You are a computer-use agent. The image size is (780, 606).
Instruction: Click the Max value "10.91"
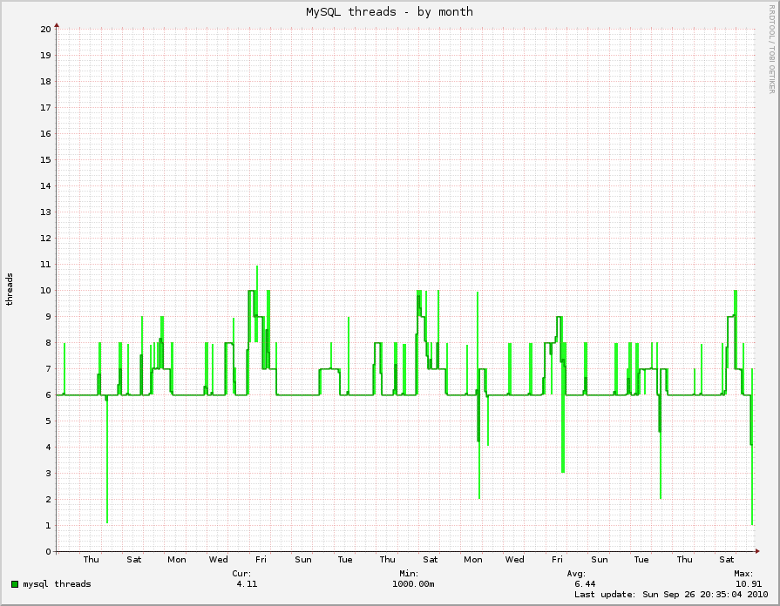(x=748, y=583)
